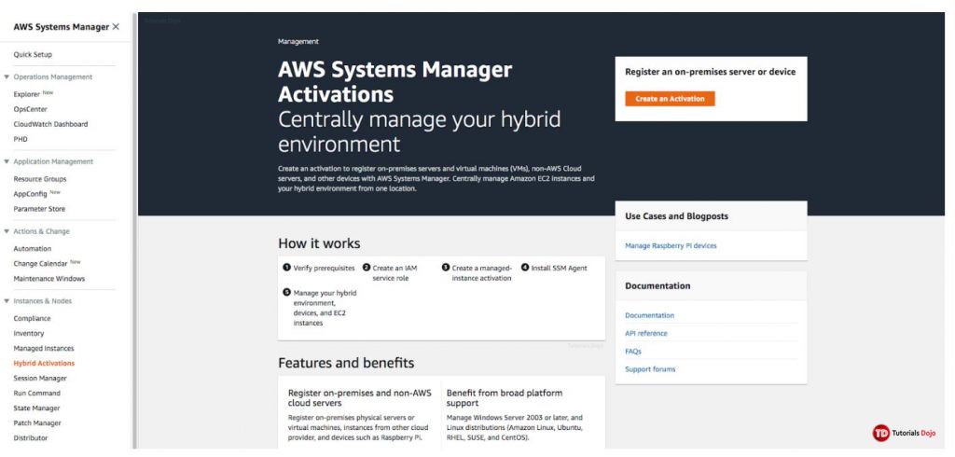Open Resource Groups
The height and width of the screenshot is (457, 955).
(40, 179)
